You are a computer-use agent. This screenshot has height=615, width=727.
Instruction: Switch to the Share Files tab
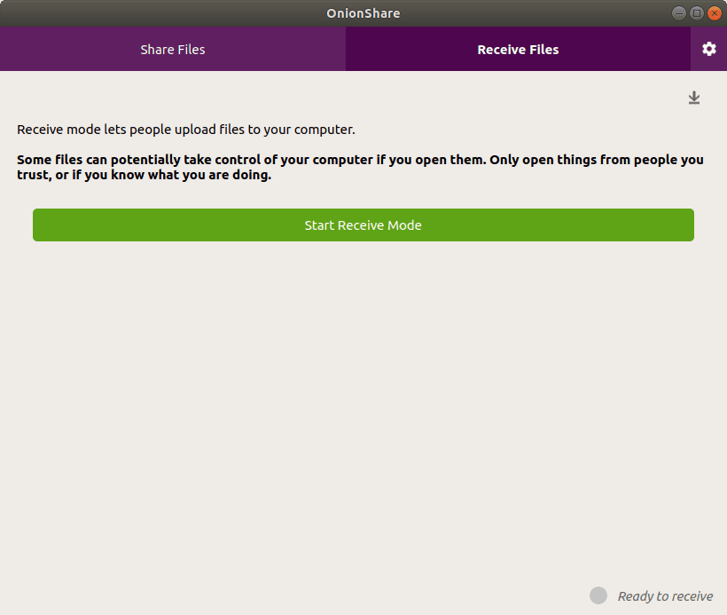[x=172, y=49]
